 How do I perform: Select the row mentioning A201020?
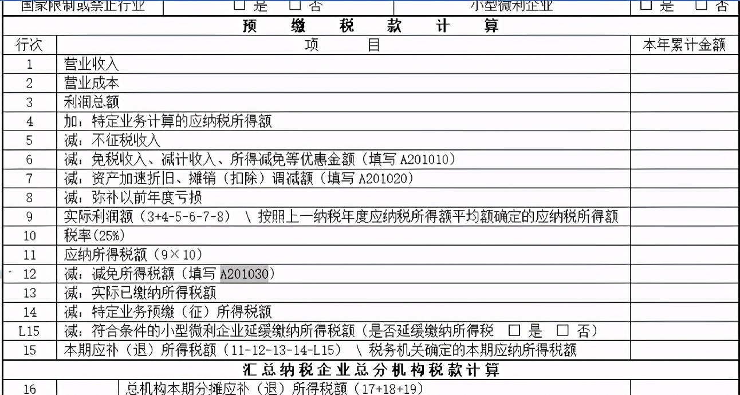coord(343,178)
